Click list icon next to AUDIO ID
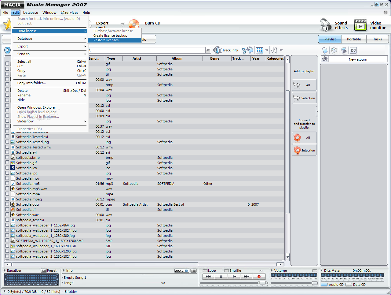The height and width of the screenshot is (295, 391). (194, 271)
